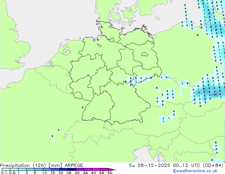Click the 30–35 mm purple legend swatch

(x=80, y=169)
